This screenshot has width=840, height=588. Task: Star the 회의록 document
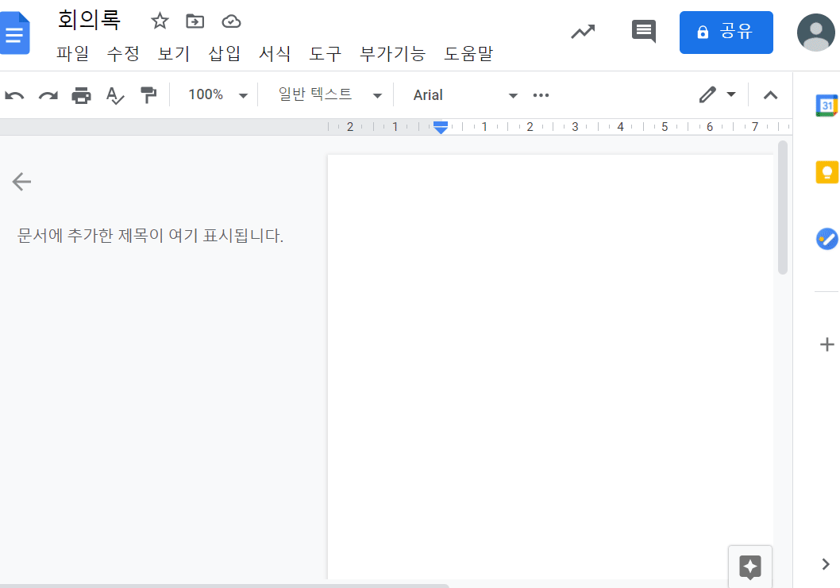pos(160,21)
